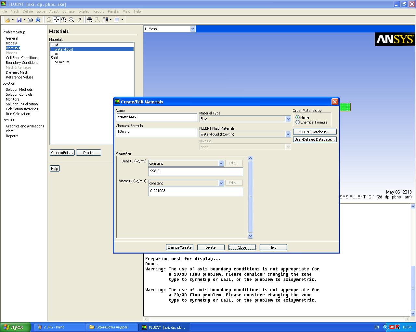416x332 pixels.
Task: Open the blue help question icon
Action: pyautogui.click(x=38, y=20)
